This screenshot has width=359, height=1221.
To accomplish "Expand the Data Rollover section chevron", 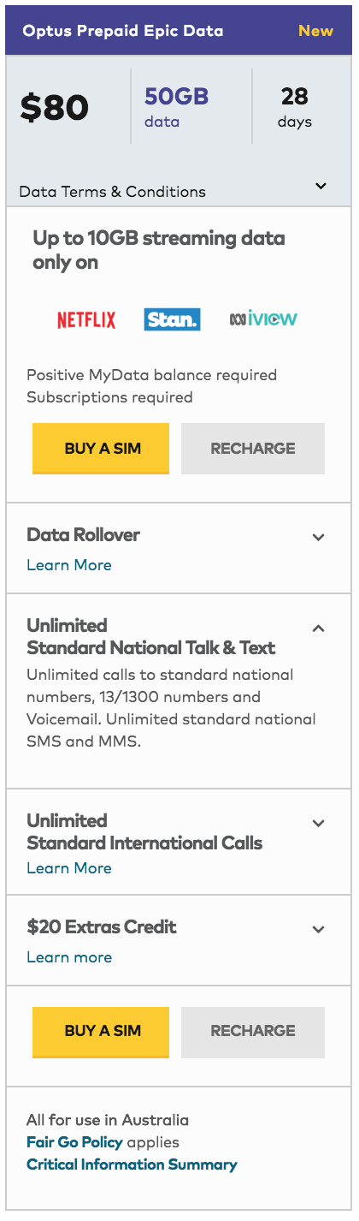I will click(319, 537).
